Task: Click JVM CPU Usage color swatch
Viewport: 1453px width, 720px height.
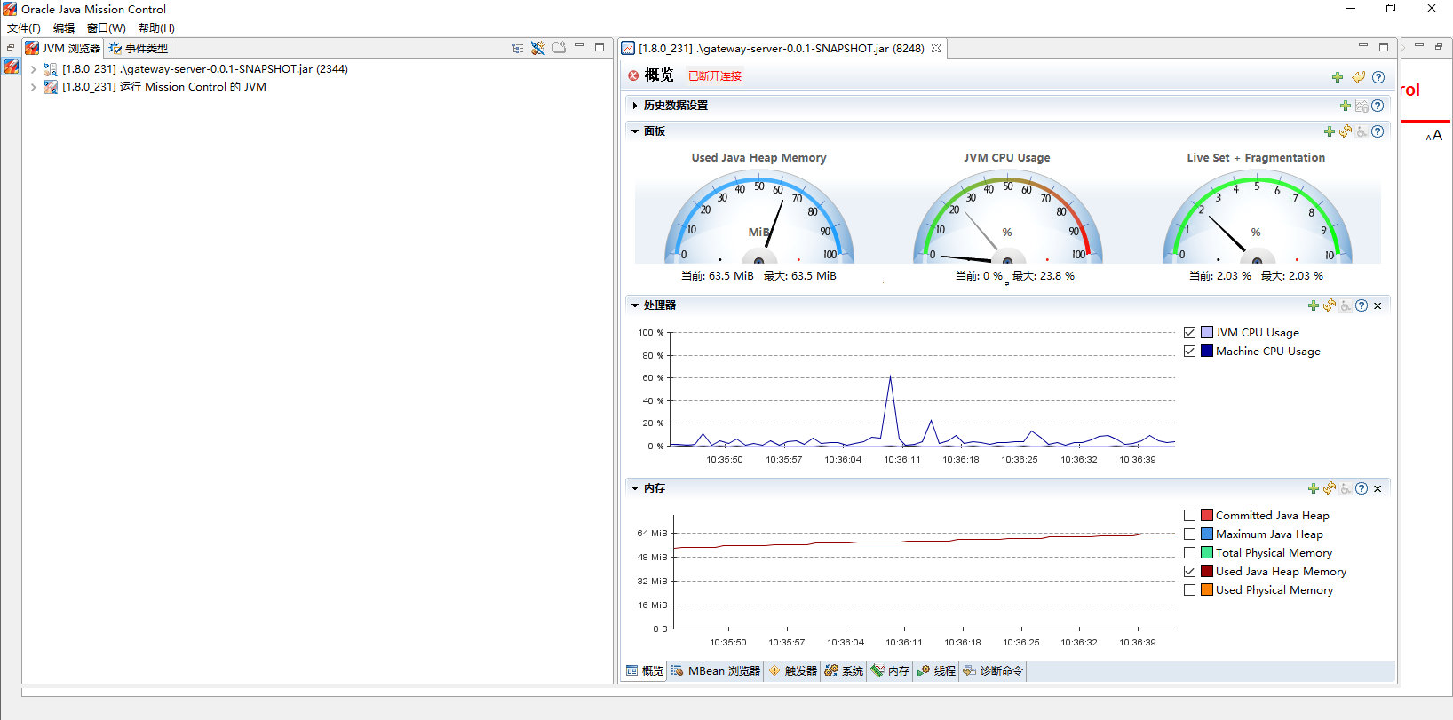Action: click(1207, 332)
